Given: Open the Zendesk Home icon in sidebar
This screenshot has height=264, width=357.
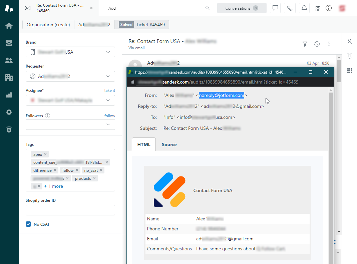Looking at the screenshot, I should point(9,25).
